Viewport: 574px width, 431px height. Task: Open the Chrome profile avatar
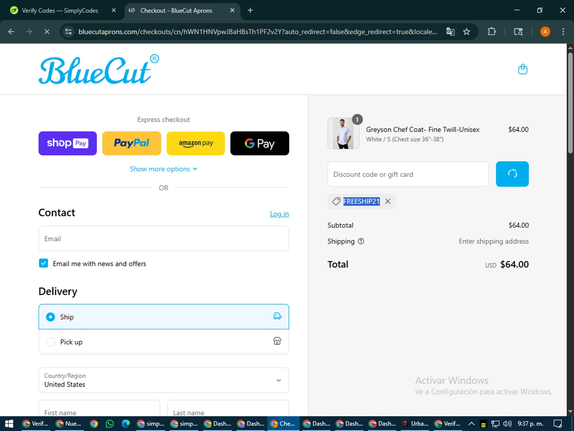[x=545, y=32]
